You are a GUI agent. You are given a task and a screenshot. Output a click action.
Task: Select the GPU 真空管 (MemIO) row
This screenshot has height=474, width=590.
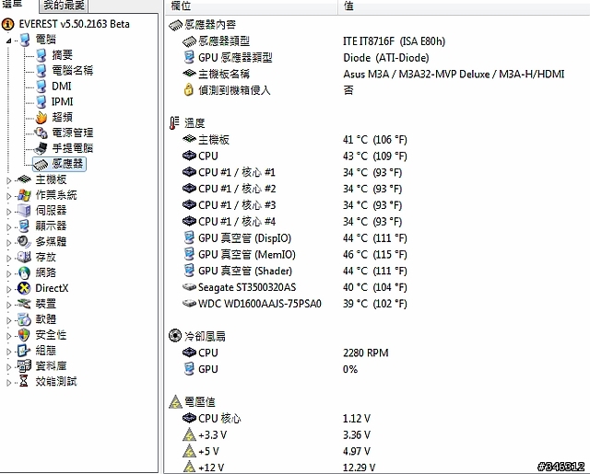pyautogui.click(x=376, y=255)
